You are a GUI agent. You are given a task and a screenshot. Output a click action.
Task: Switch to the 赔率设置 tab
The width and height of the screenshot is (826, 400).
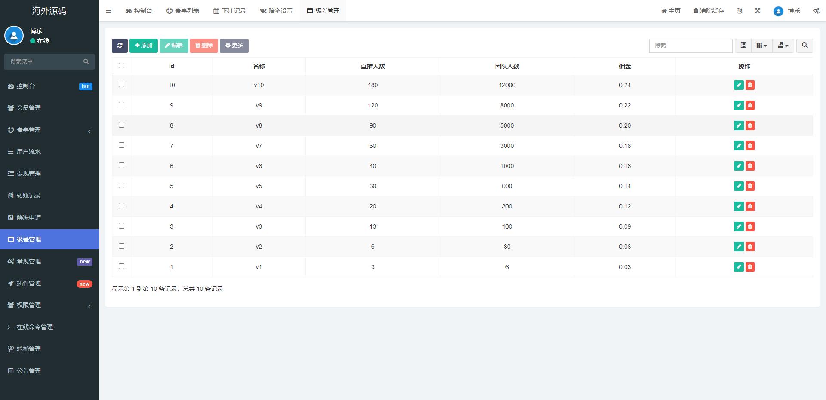(x=276, y=11)
